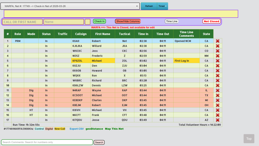Expand the Timed refresh dropdown
259x146 pixels.
[162, 6]
